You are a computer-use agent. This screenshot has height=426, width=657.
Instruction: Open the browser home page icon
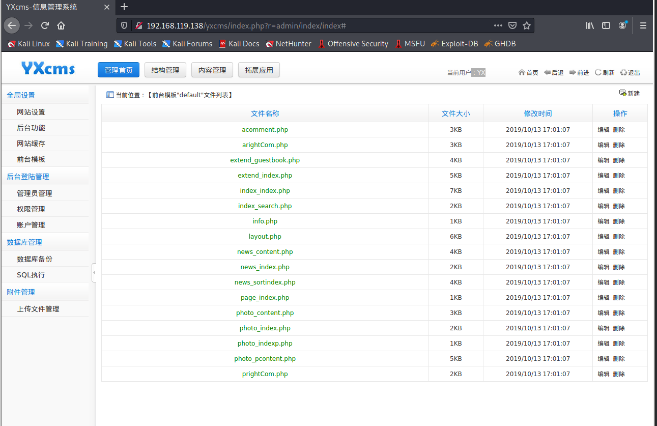pos(61,25)
